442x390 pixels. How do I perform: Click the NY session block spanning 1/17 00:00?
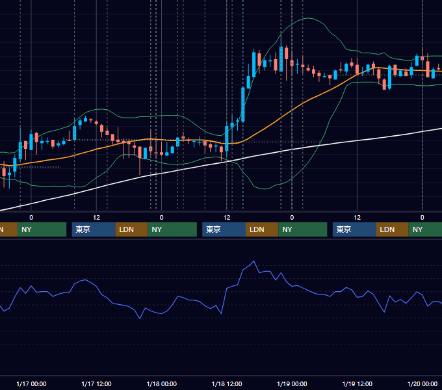42,229
